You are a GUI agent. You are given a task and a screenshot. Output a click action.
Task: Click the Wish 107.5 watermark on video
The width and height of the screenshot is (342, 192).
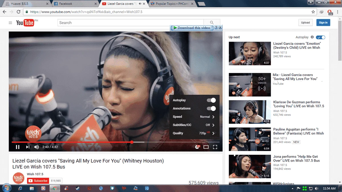click(x=33, y=133)
